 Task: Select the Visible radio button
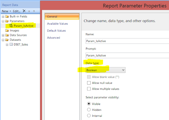(89, 104)
